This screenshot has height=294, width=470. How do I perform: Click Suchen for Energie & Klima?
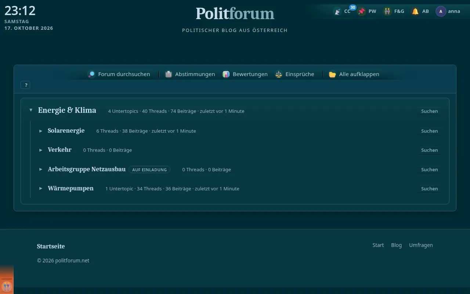click(x=429, y=111)
